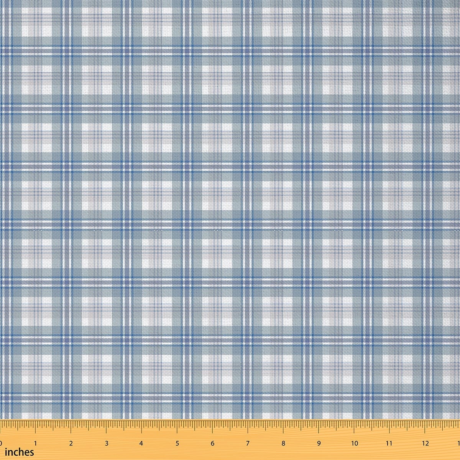Click the ruler number "9"

319,444
